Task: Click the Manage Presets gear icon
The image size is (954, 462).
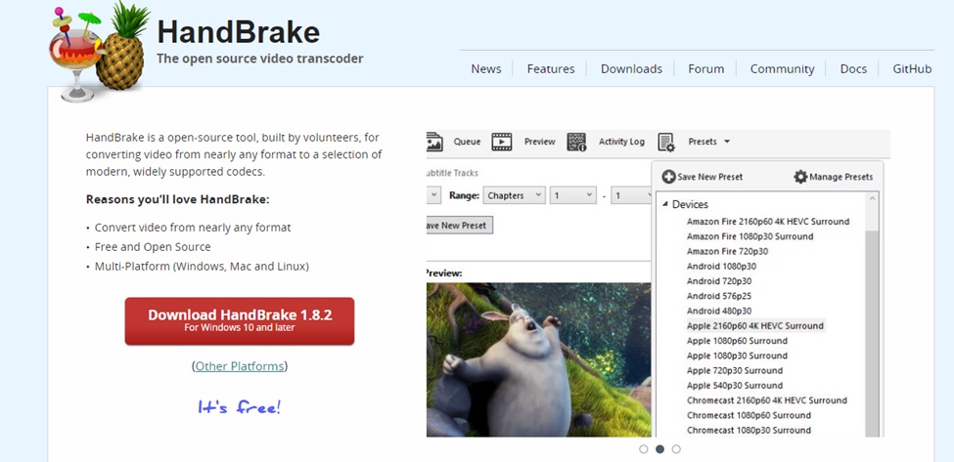Action: [800, 177]
